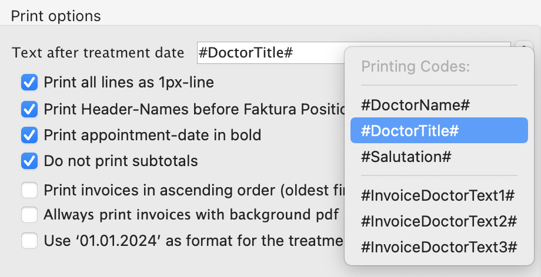
Task: Click the 'Print appointment-date in bold' label text
Action: 152,136
